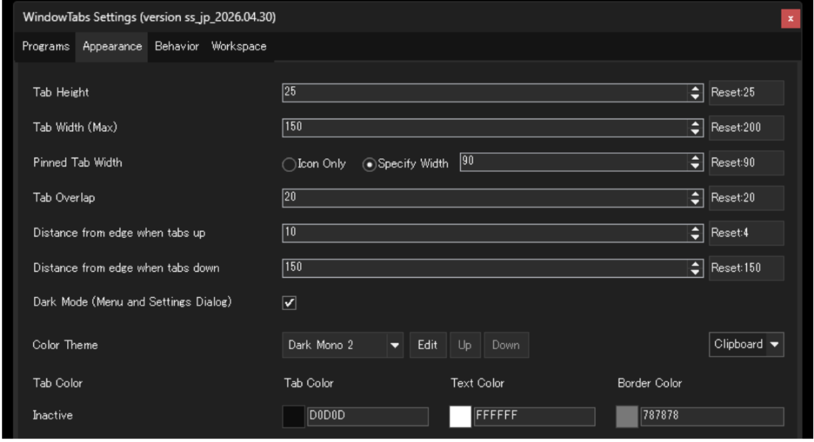
Task: Reset Pinned Tab Width to 90
Action: point(746,163)
